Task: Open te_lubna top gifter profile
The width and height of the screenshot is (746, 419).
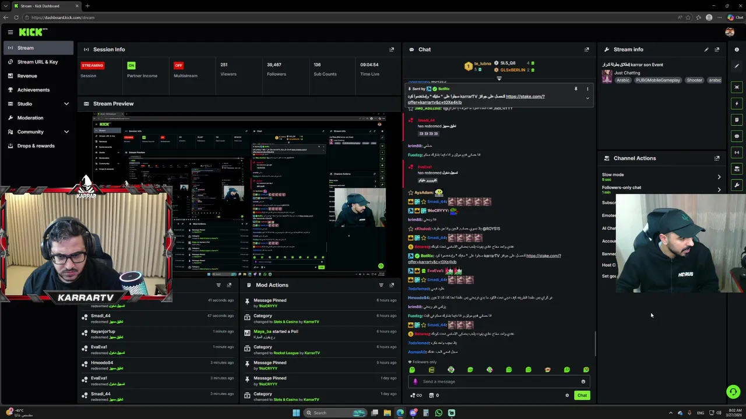Action: click(x=483, y=63)
